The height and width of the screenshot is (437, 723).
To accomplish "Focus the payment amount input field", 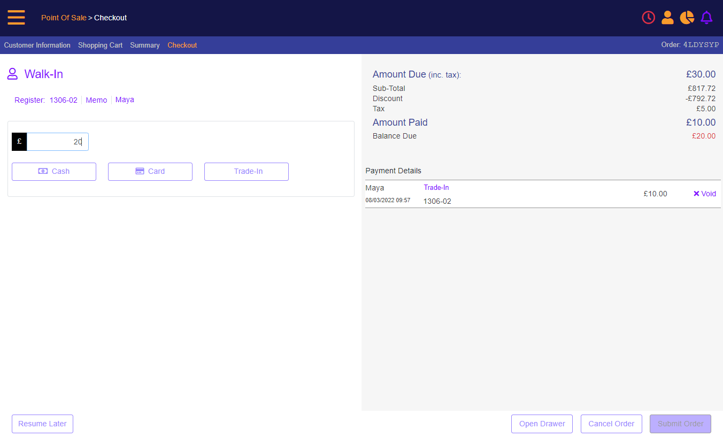I will point(58,142).
